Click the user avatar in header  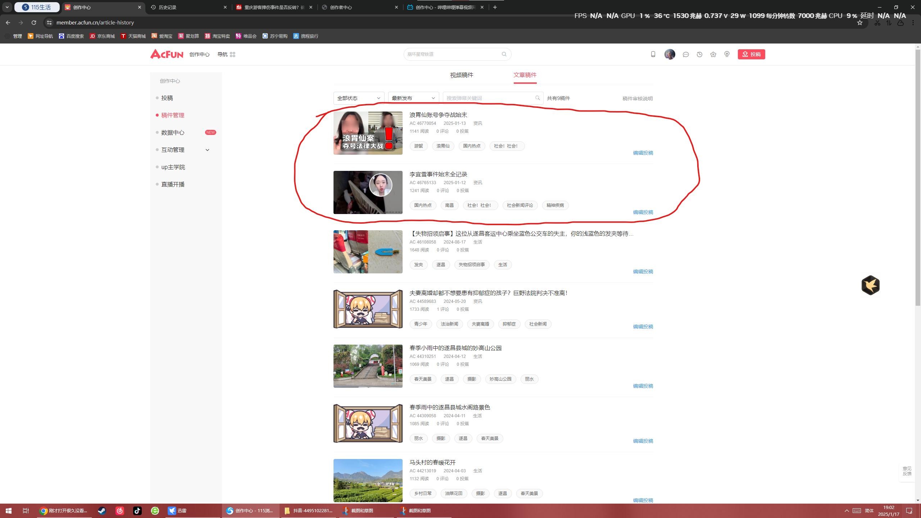pos(670,54)
